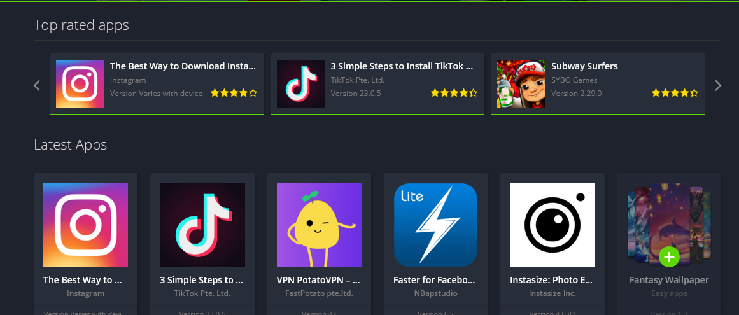Viewport: 739px width, 315px height.
Task: Click the 'Instasize Inc.' developer text
Action: [552, 293]
